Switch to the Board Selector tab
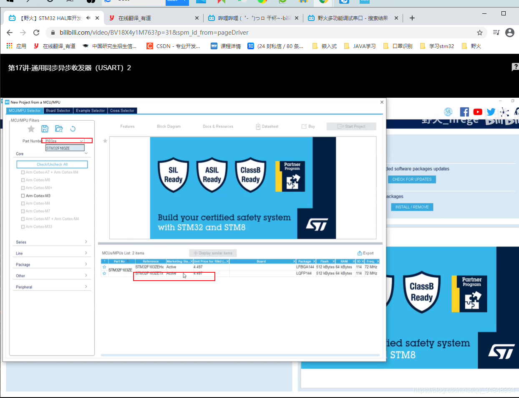 (x=58, y=111)
